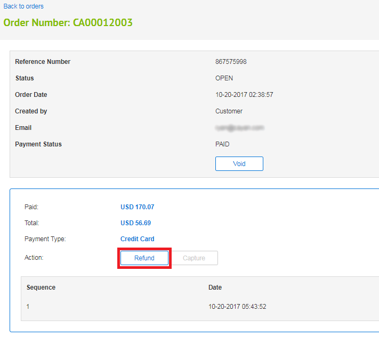Click the Action: label

click(34, 258)
